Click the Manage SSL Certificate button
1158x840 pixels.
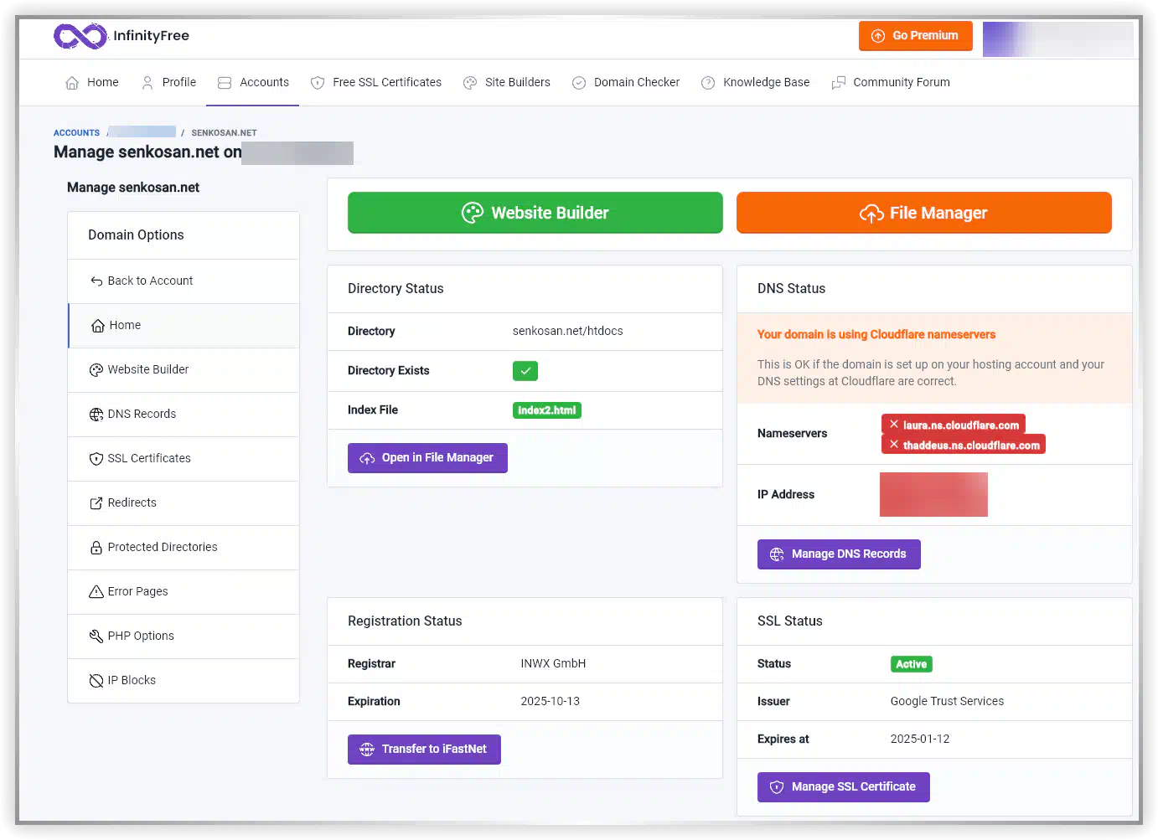pyautogui.click(x=844, y=787)
